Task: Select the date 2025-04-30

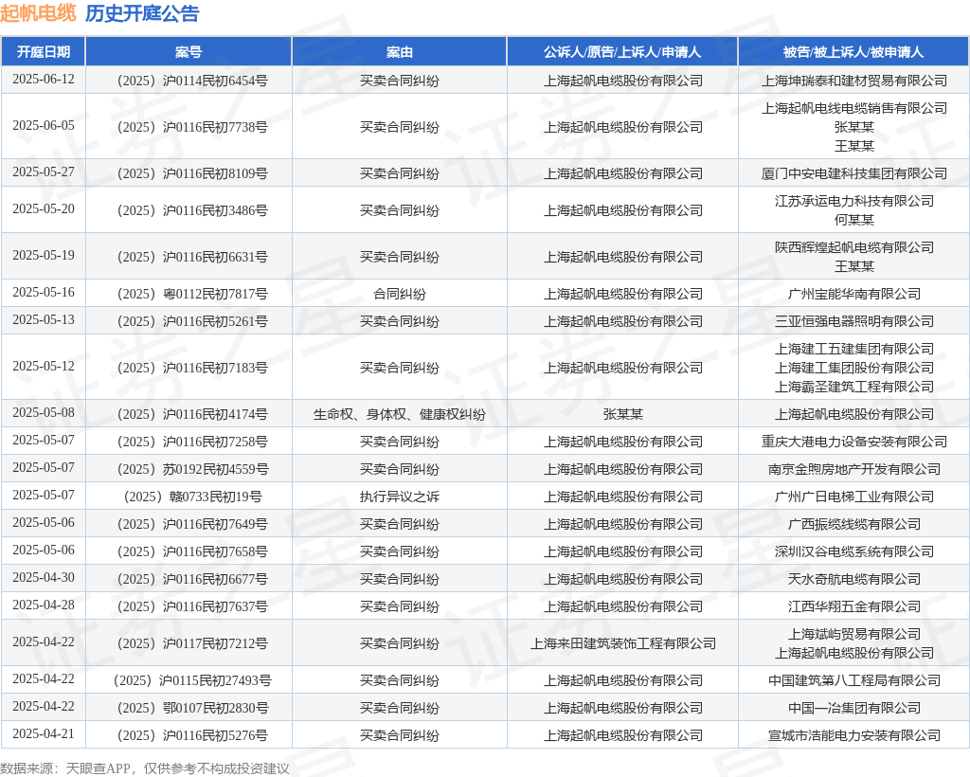Action: coord(44,578)
